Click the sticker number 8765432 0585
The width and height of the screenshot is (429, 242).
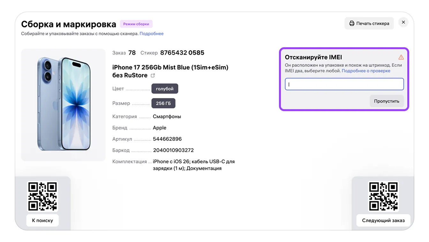point(182,53)
